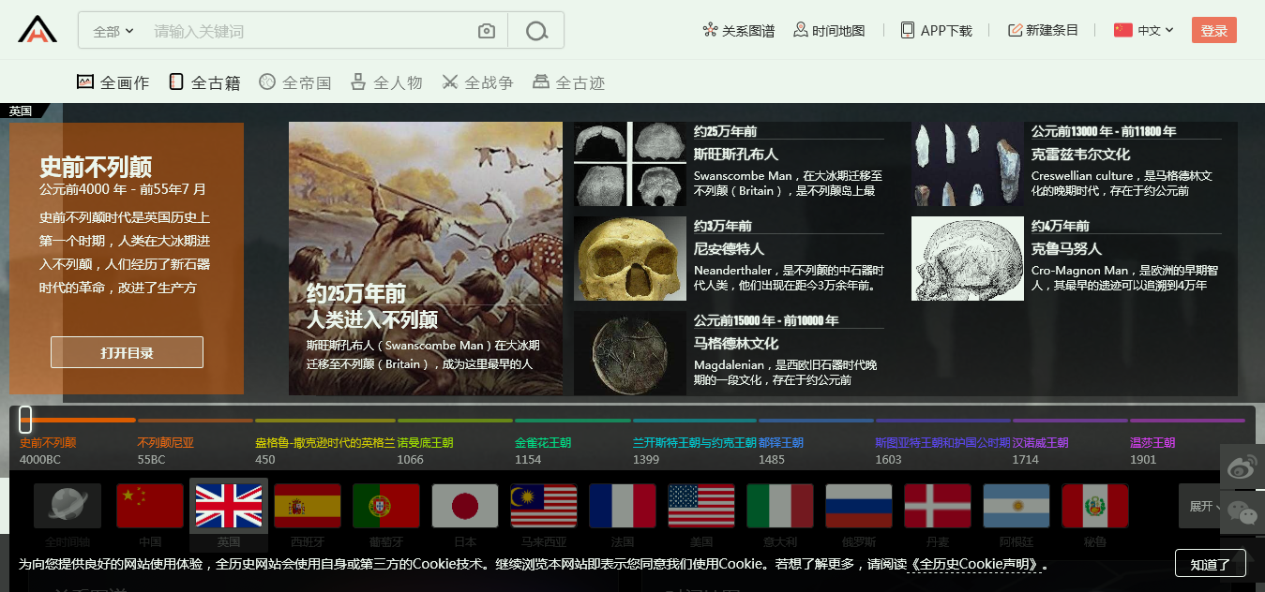Open the 人类进入不列颠 hunting painting
This screenshot has width=1265, height=592.
426,259
